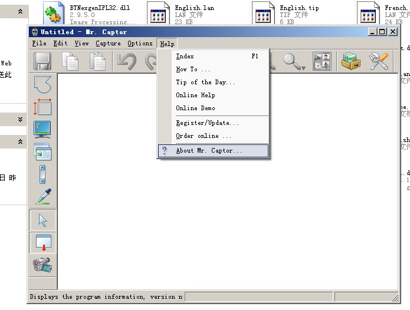Open the Options menu
The width and height of the screenshot is (410, 310).
point(140,44)
